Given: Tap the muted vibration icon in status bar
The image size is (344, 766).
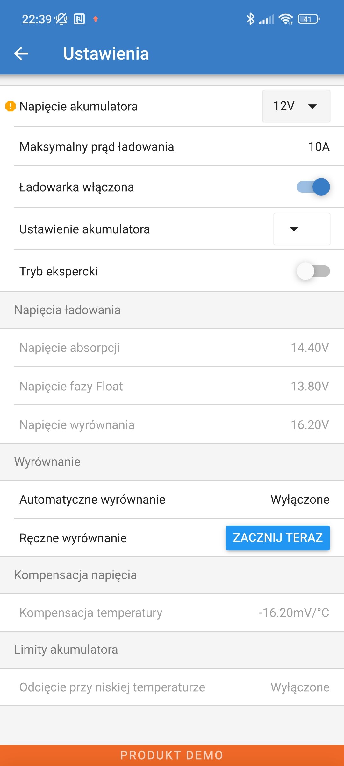Looking at the screenshot, I should pos(61,19).
